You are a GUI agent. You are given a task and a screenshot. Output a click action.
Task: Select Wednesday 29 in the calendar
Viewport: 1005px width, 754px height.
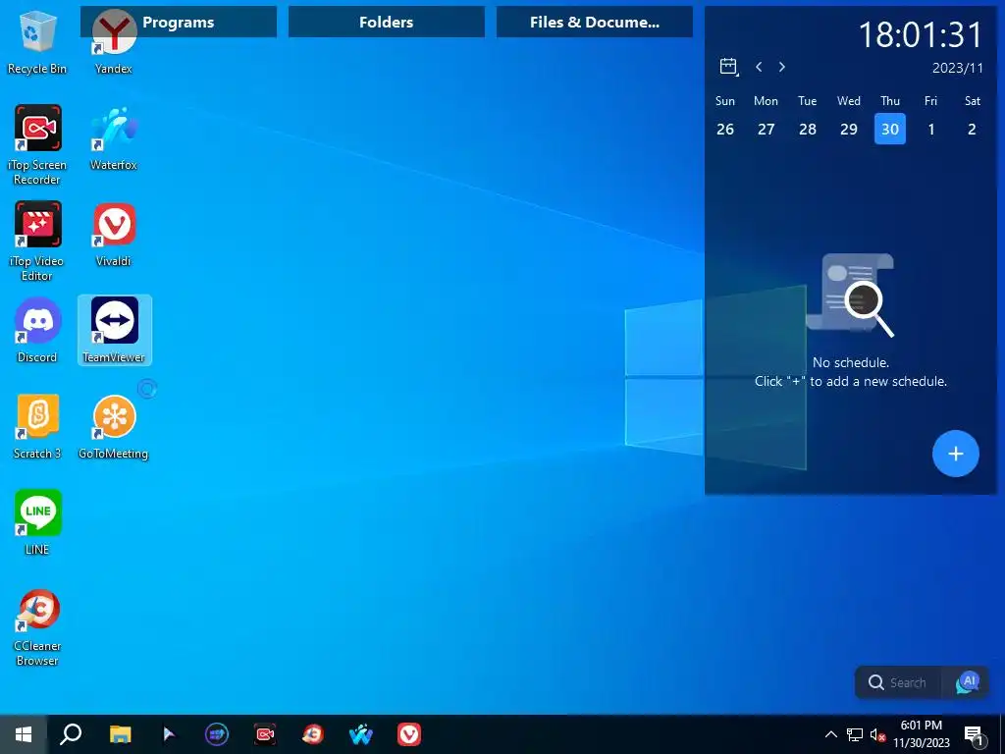[x=849, y=129]
